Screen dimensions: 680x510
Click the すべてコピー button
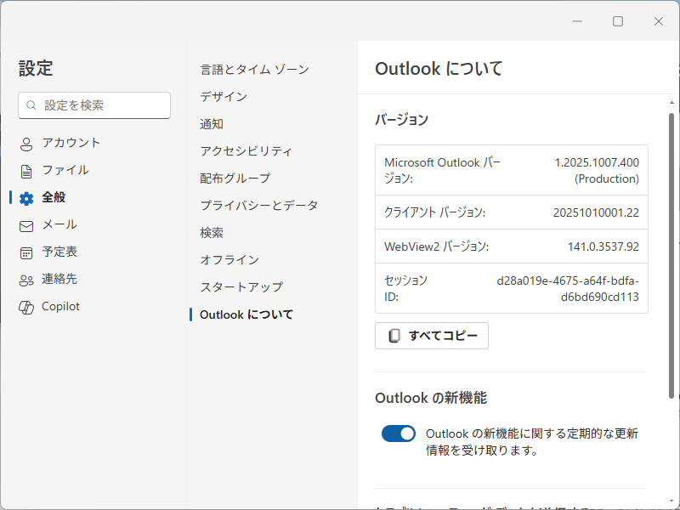(432, 336)
